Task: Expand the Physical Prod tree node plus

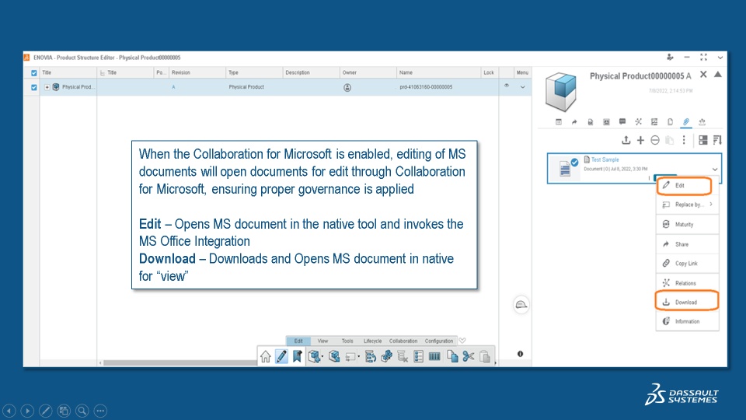Action: pyautogui.click(x=47, y=87)
